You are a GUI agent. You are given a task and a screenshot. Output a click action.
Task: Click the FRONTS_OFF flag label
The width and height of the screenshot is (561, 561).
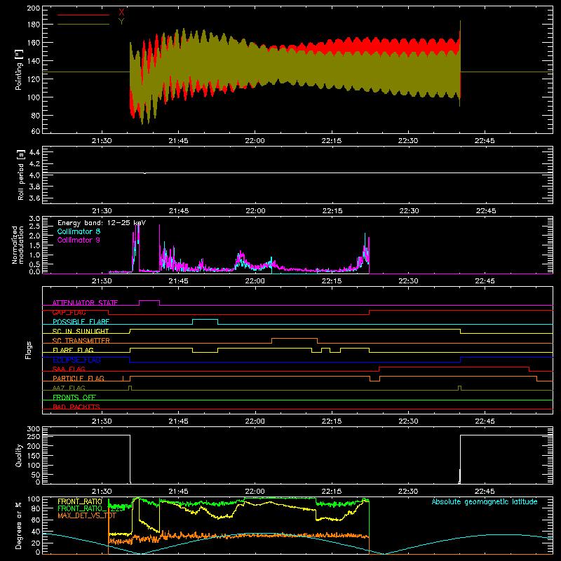(74, 397)
